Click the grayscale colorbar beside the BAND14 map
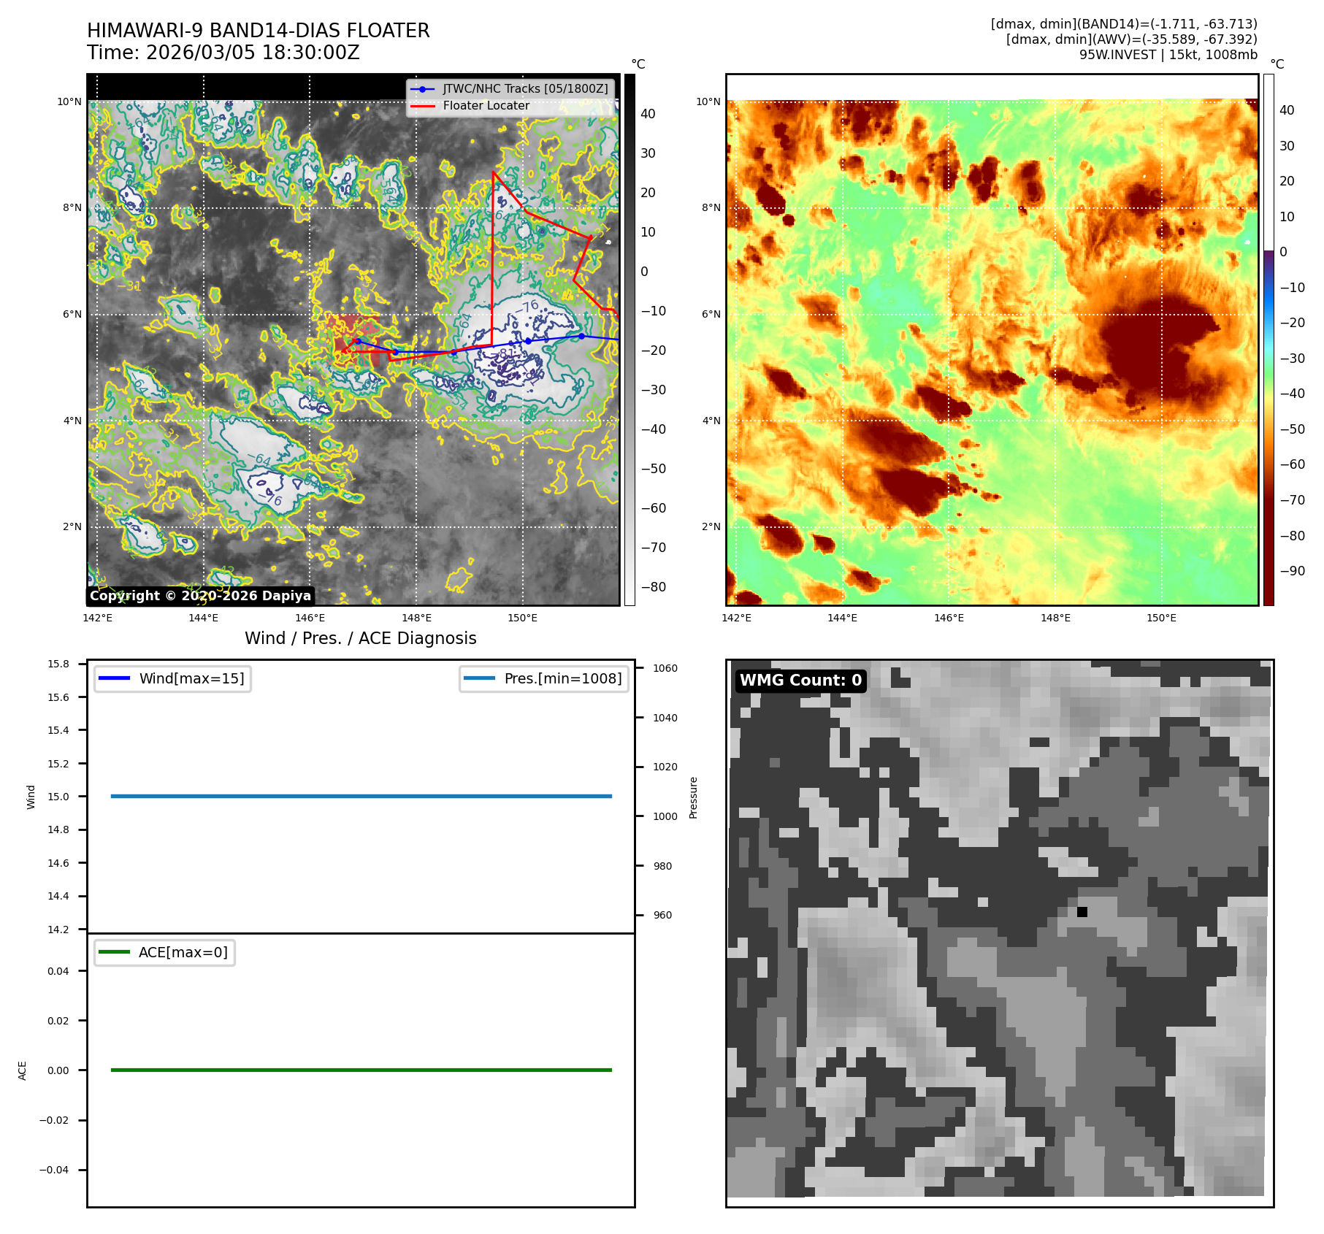The width and height of the screenshot is (1324, 1234). pyautogui.click(x=629, y=340)
